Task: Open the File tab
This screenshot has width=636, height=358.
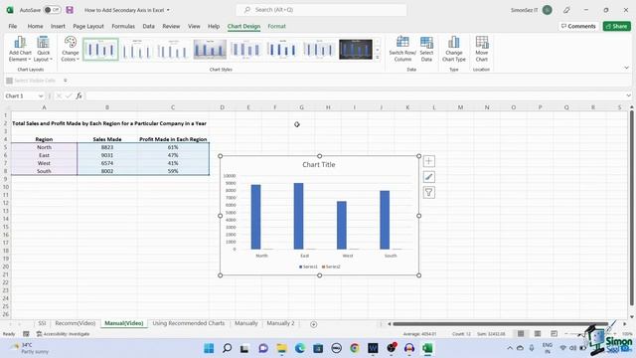Action: tap(13, 26)
